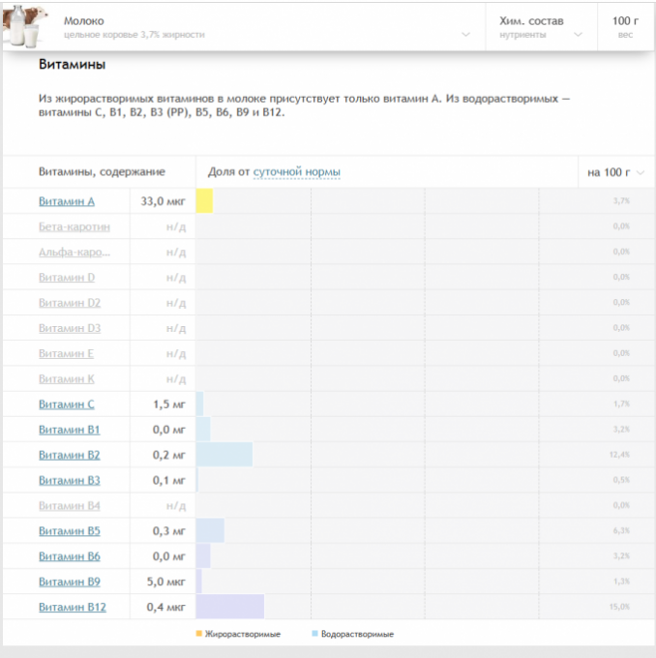This screenshot has width=656, height=658.
Task: Open the Витамин A link
Action: pos(67,202)
